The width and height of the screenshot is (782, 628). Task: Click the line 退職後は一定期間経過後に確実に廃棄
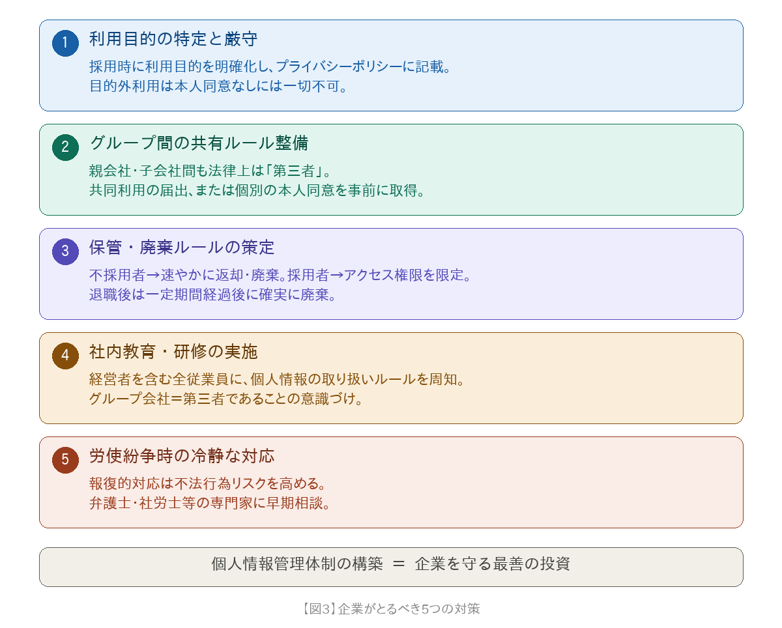pos(213,295)
